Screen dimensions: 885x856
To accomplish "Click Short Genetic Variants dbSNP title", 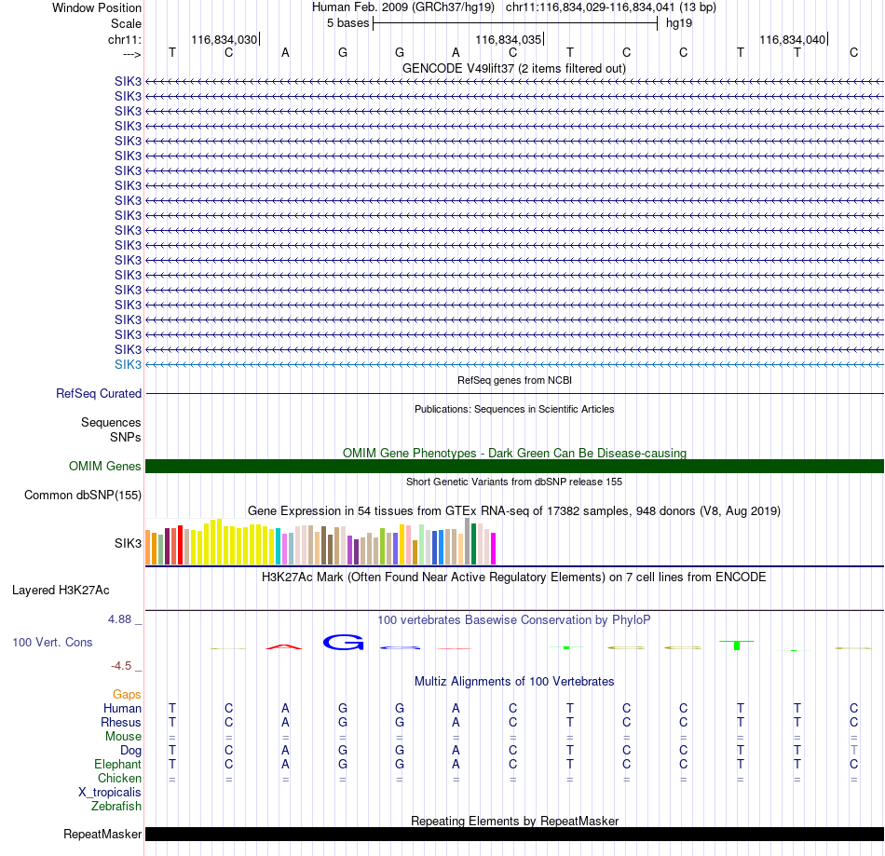I will click(514, 482).
